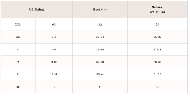The width and height of the screenshot is (190, 99).
Task: Click the waist value 33 for XL
Action: (157, 87)
